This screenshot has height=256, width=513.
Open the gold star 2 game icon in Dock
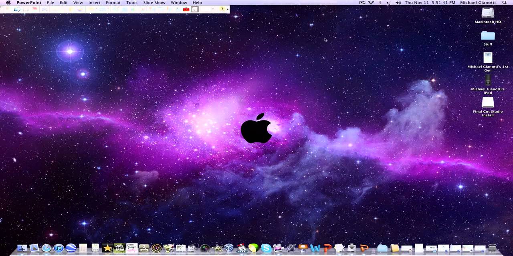tap(107, 248)
